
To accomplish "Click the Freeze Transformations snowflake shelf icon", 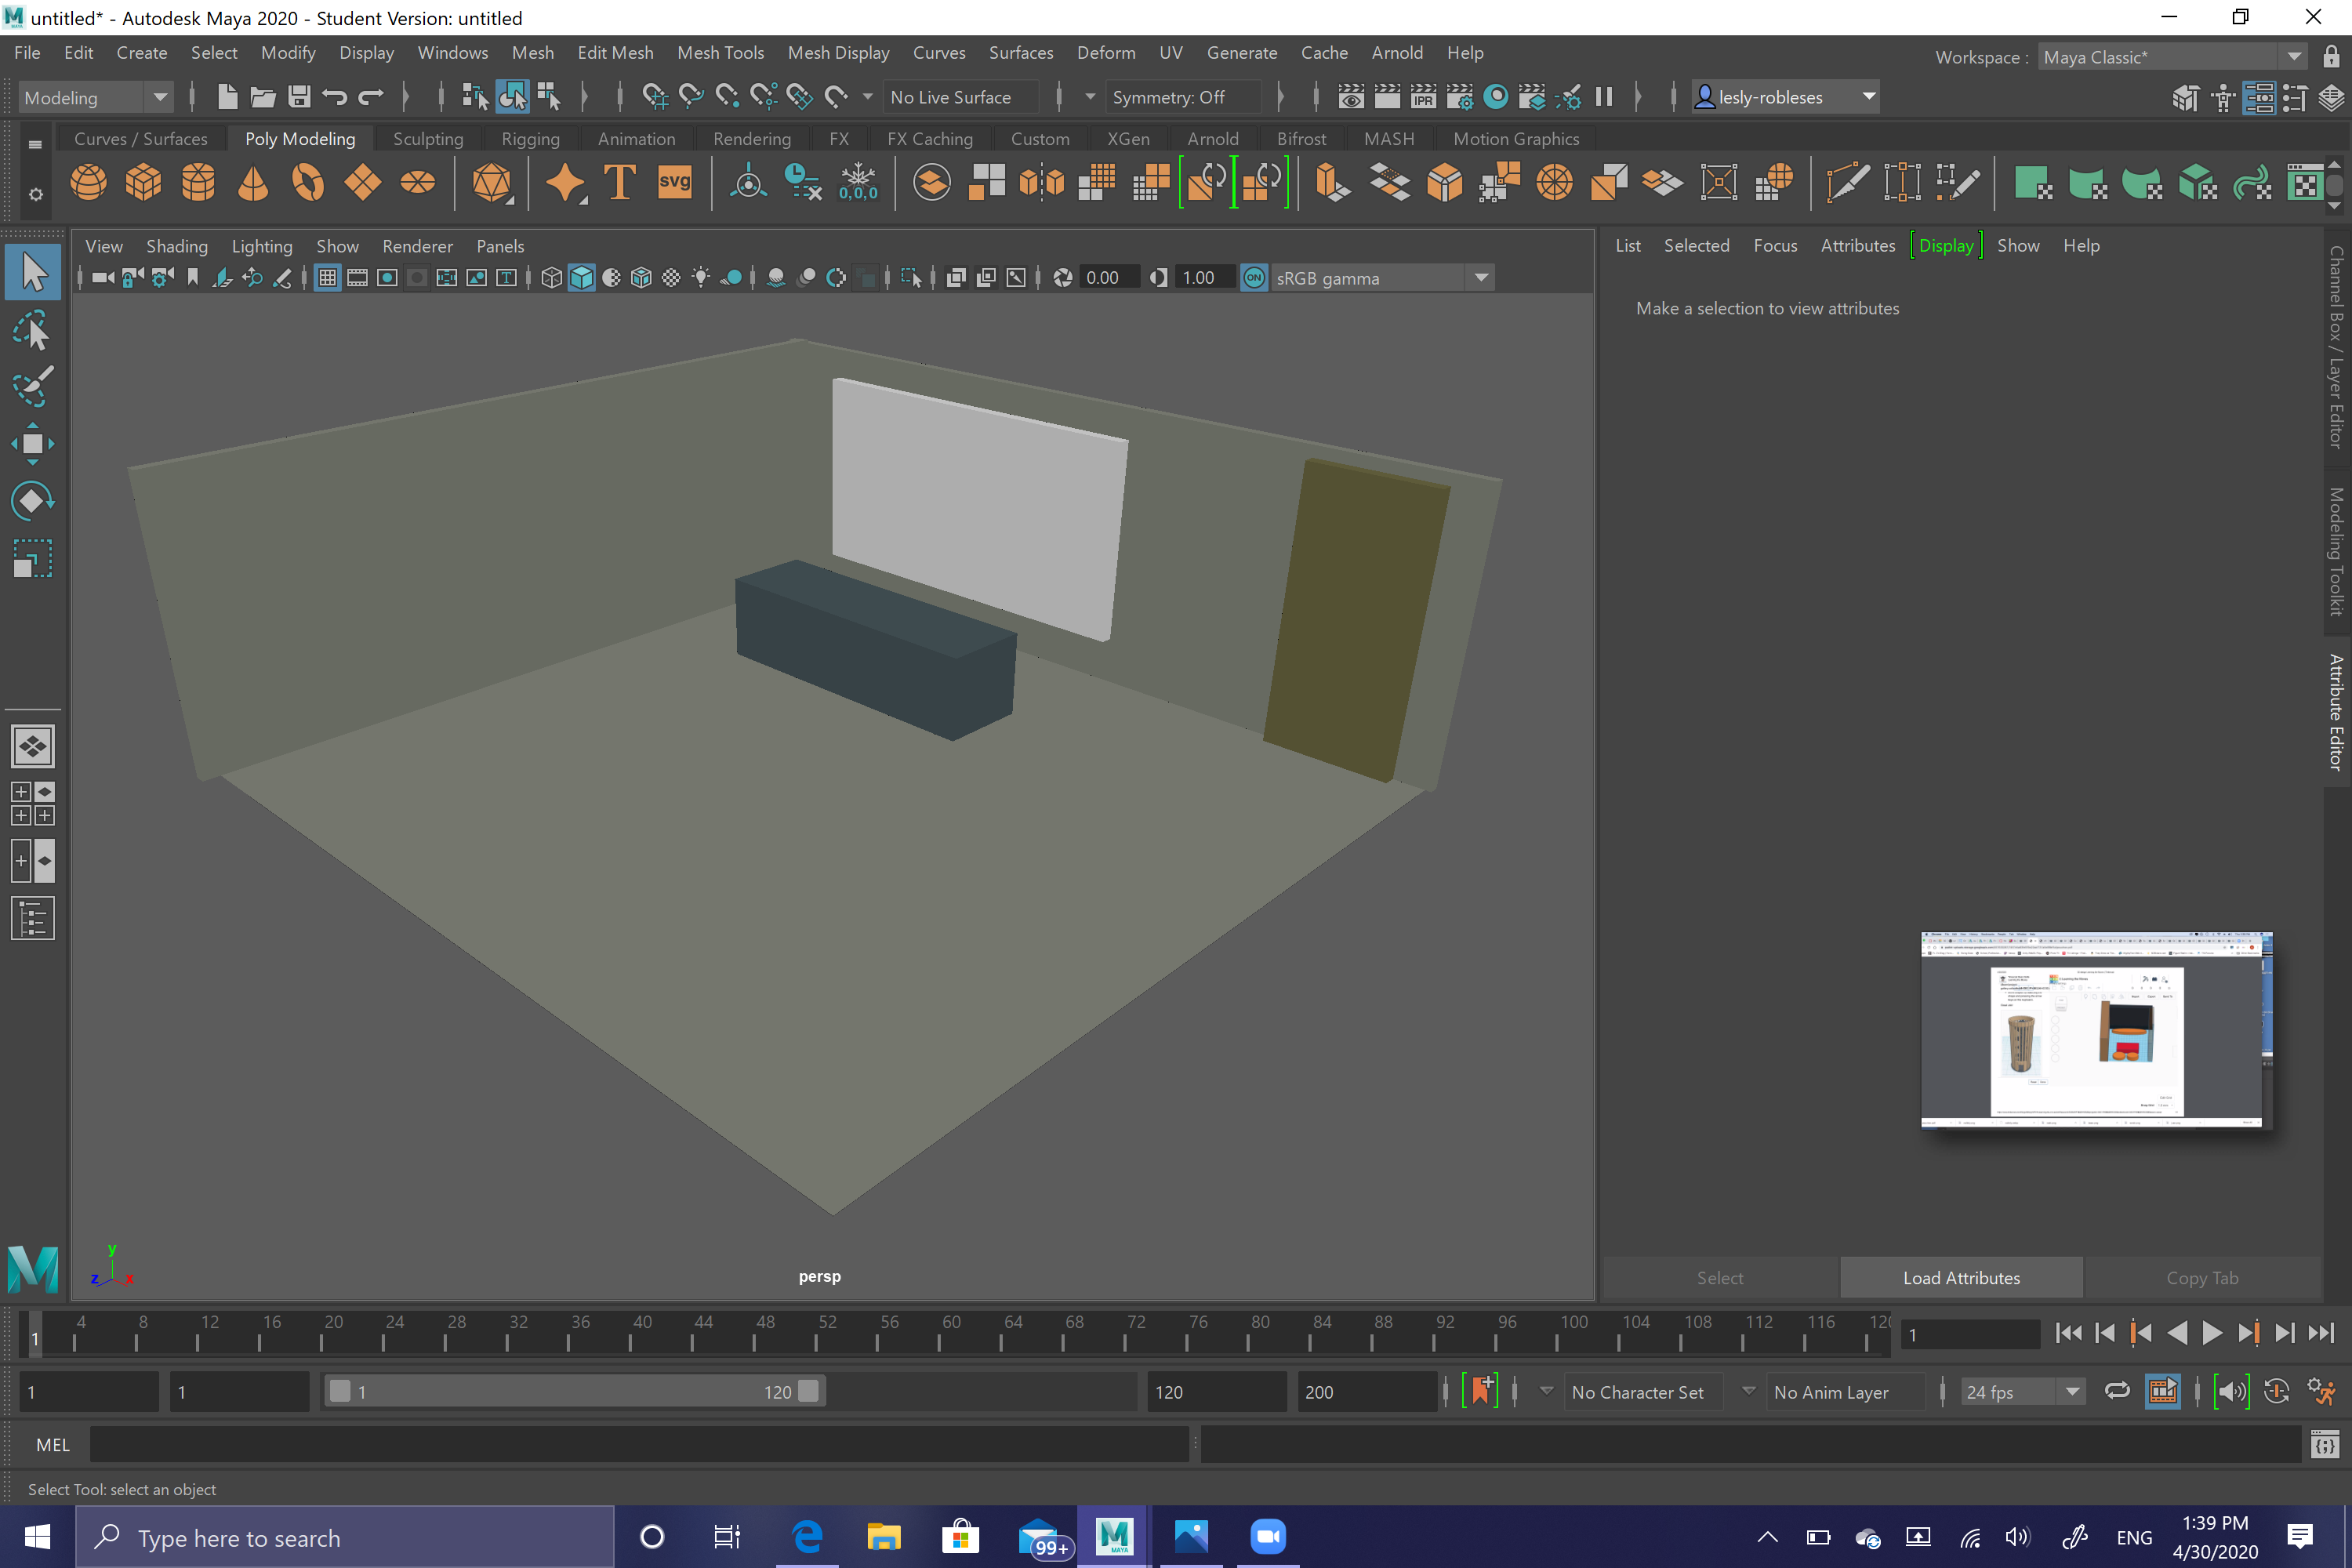I will 858,182.
